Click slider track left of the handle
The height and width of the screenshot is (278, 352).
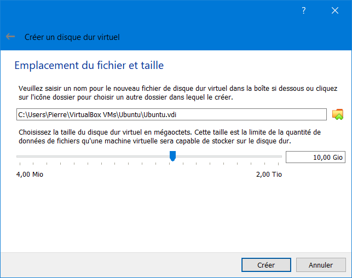(93, 157)
